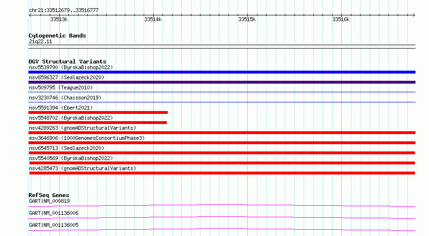The height and width of the screenshot is (236, 429).
Task: Click the red bar of esv3646906
Action: [x=222, y=143]
